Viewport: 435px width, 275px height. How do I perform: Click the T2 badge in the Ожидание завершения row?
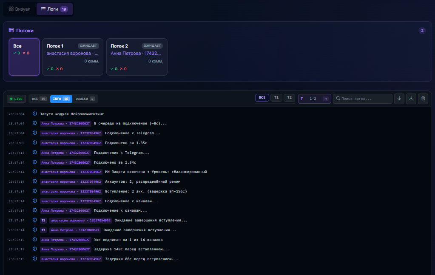[x=43, y=230]
